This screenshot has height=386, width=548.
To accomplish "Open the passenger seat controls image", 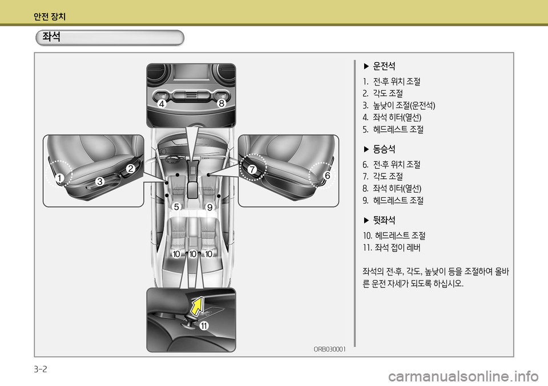I will 288,170.
